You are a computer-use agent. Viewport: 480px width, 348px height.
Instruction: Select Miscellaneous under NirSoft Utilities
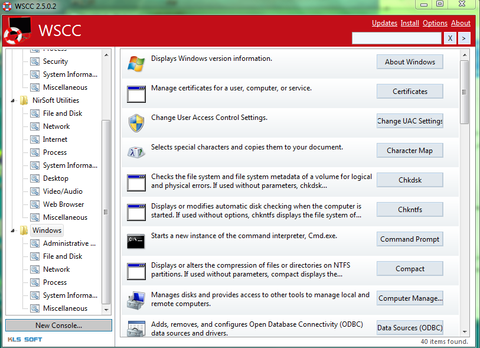pos(65,217)
